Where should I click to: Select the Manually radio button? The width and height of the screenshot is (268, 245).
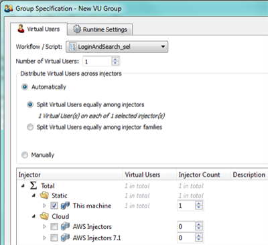click(x=25, y=155)
